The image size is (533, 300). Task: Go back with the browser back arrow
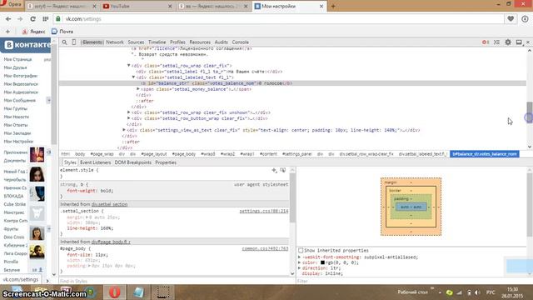click(x=8, y=19)
